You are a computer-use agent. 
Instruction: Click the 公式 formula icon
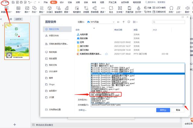pos(178,8)
